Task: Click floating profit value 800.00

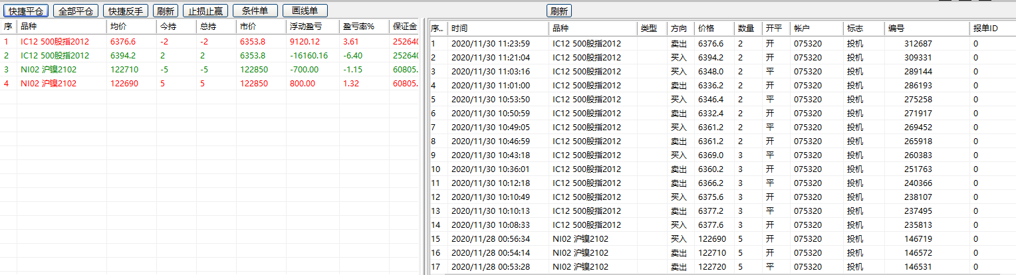Action: (x=302, y=83)
